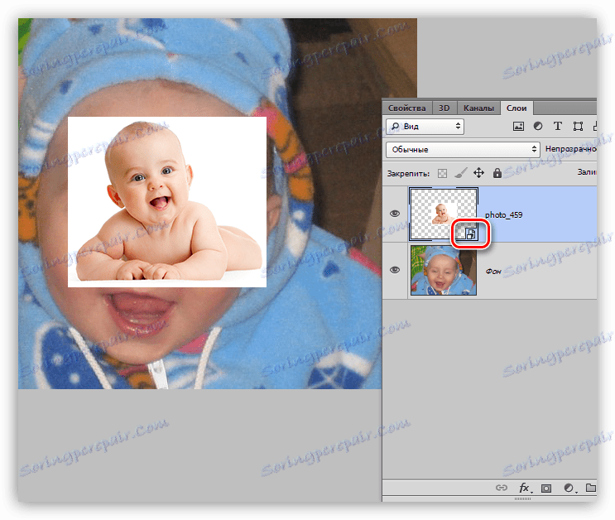Click the link layers icon
This screenshot has height=520, width=615.
pyautogui.click(x=502, y=488)
